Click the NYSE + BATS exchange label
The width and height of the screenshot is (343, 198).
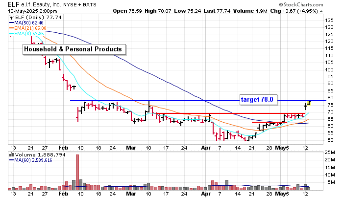pos(80,4)
